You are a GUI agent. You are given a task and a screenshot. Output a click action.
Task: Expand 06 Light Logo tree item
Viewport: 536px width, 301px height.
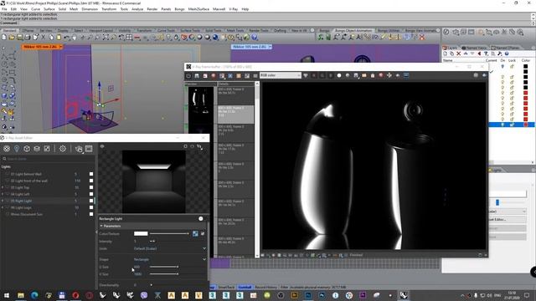[x=3, y=207]
